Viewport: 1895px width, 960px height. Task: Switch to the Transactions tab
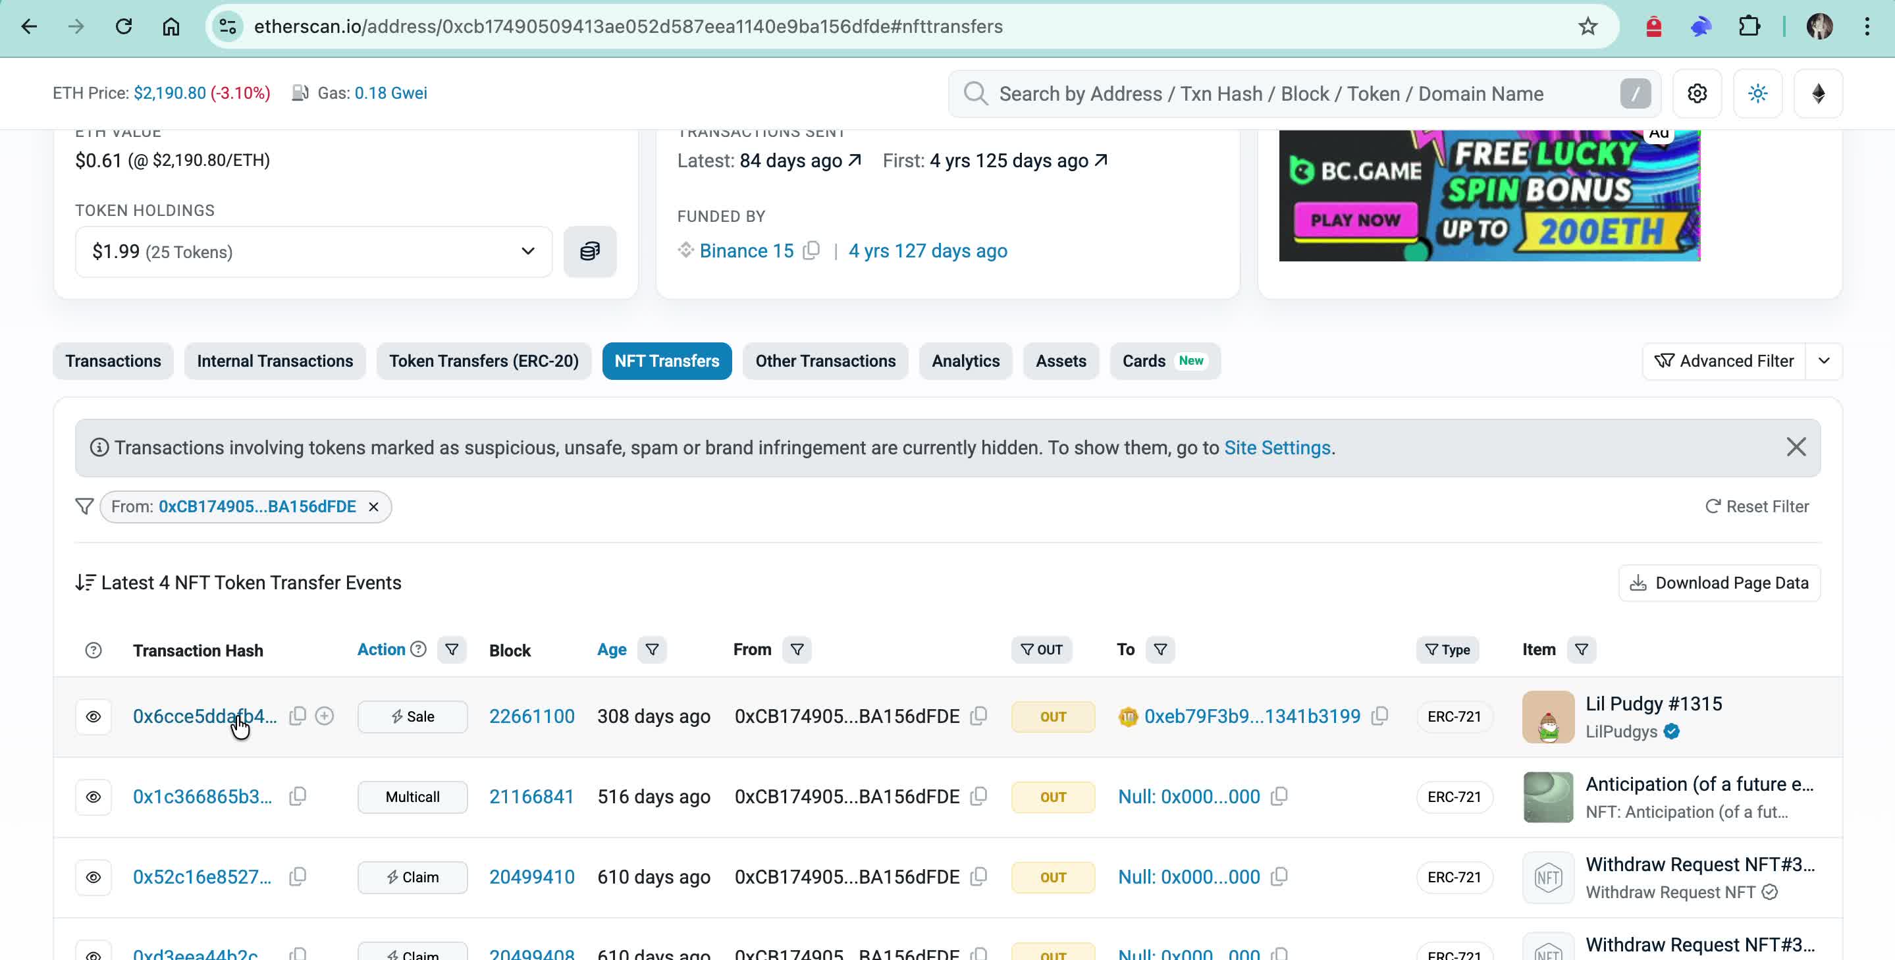pos(113,361)
